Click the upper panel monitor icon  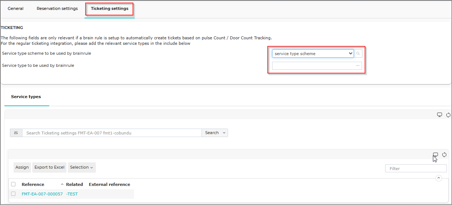tap(440, 115)
